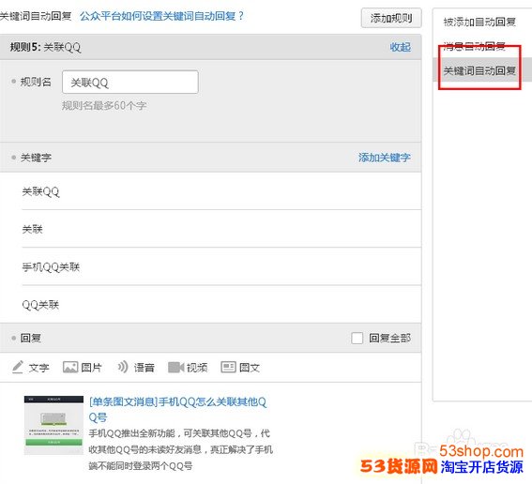Select the keyword row 关联
This screenshot has width=532, height=484.
tap(221, 229)
